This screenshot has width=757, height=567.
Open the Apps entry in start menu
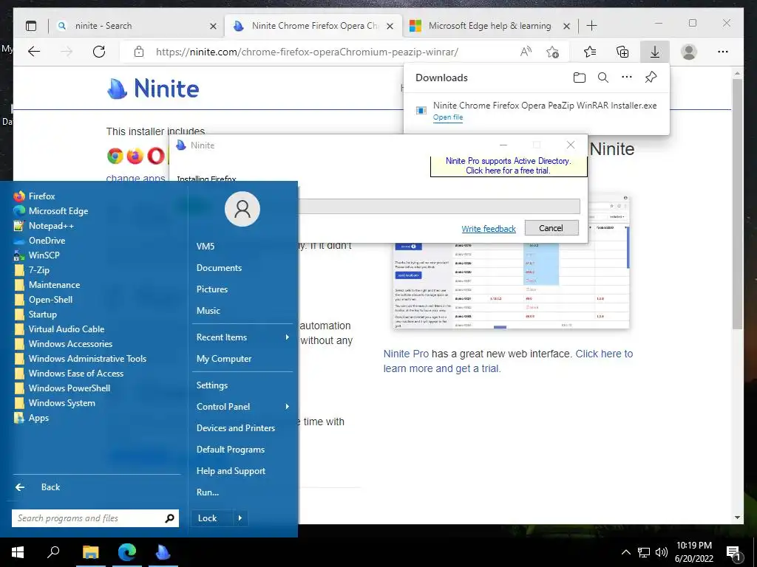(31, 418)
